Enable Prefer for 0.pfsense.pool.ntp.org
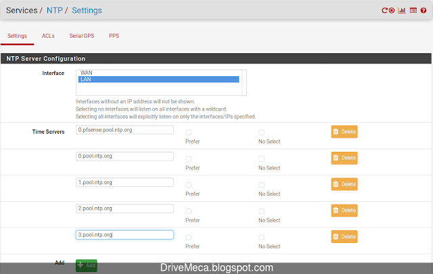 click(189, 132)
